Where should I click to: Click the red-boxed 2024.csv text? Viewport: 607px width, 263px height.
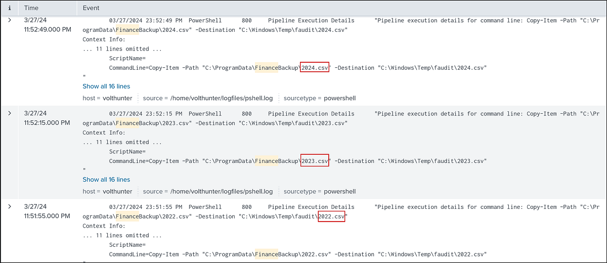(315, 67)
